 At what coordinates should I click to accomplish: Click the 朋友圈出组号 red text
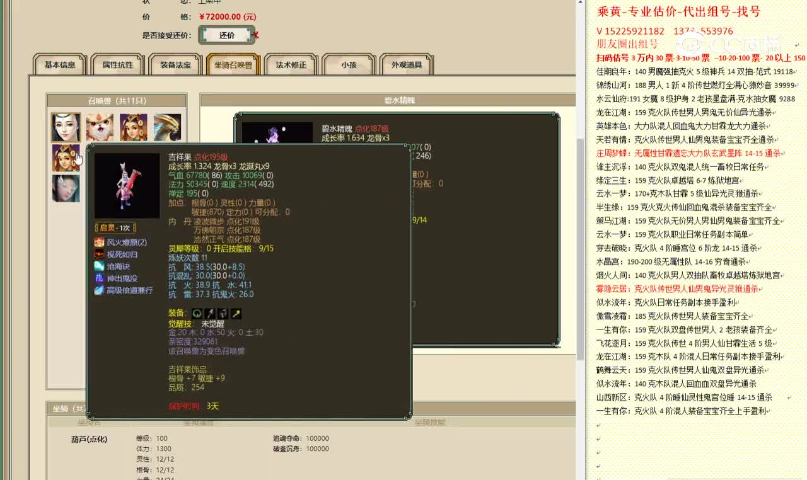(x=627, y=44)
